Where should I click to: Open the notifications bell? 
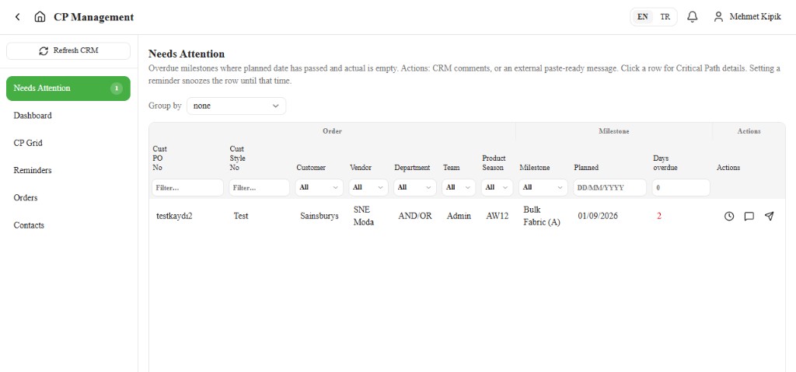tap(693, 17)
